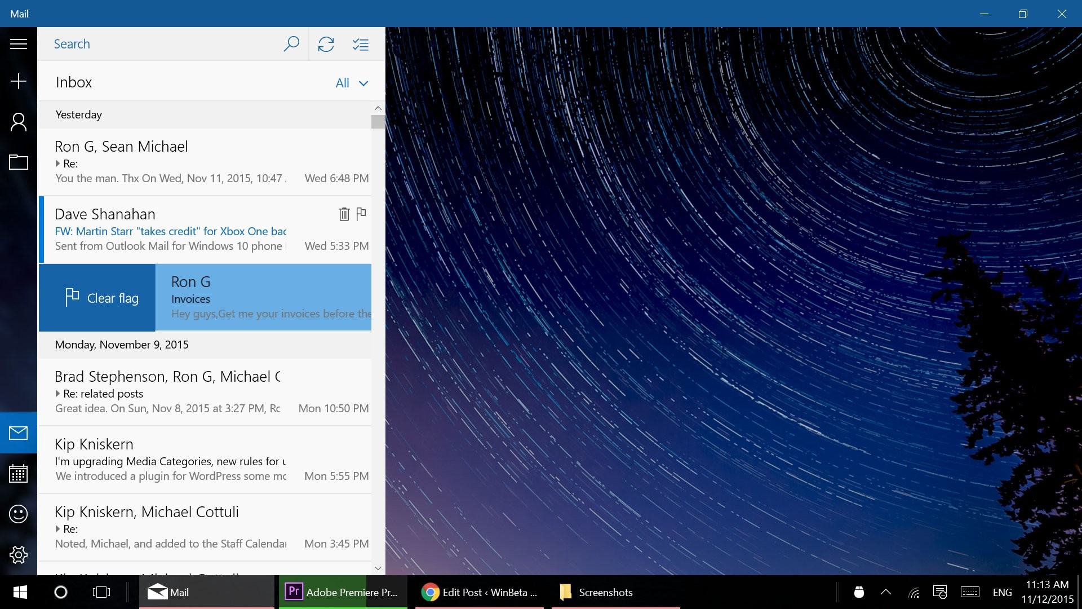Click the search icon in inbox
1082x609 pixels.
point(291,43)
